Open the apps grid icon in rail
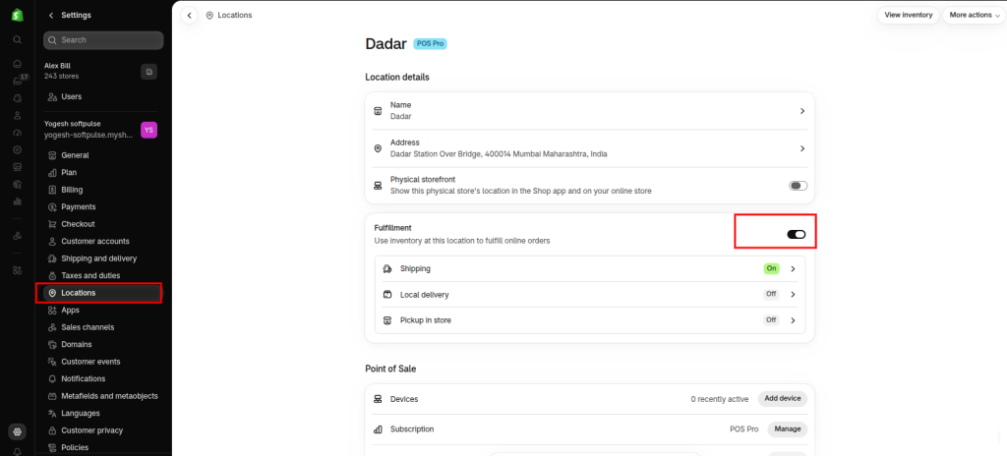Screen dimensions: 1007x456 18,269
